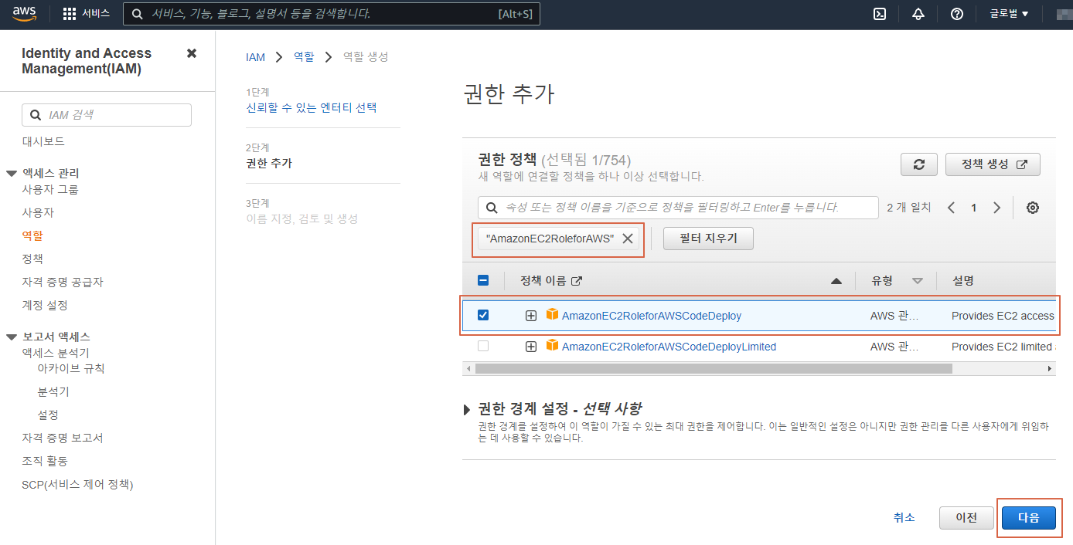Click the 서비스 services menu label
1073x545 pixels.
click(96, 14)
